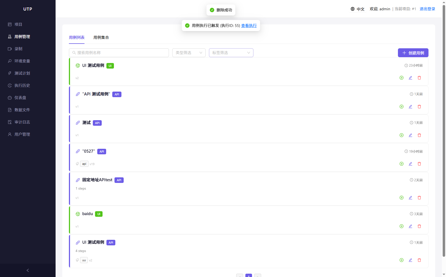The image size is (446, 277).
Task: Edit the baidu case
Action: point(410,226)
